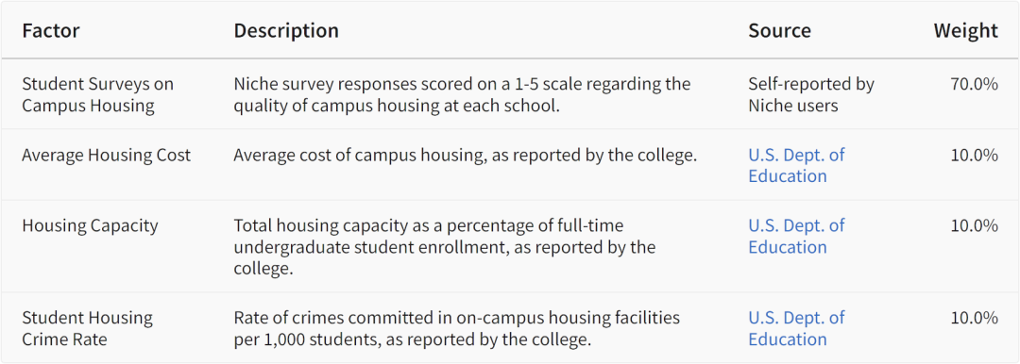Click the 70.0% weight value
Viewport: 1020px width, 364px height.
coord(974,84)
